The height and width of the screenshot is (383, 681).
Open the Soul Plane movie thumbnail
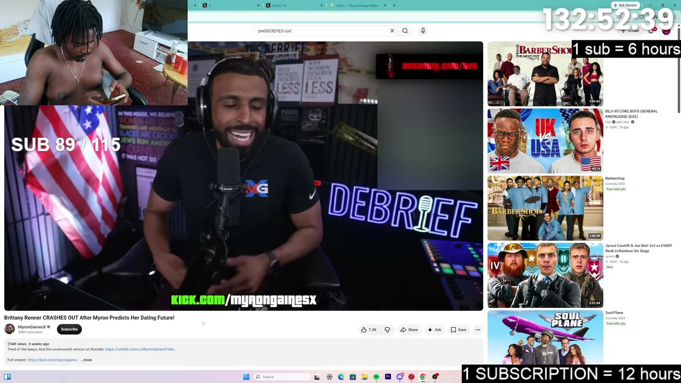pos(545,337)
